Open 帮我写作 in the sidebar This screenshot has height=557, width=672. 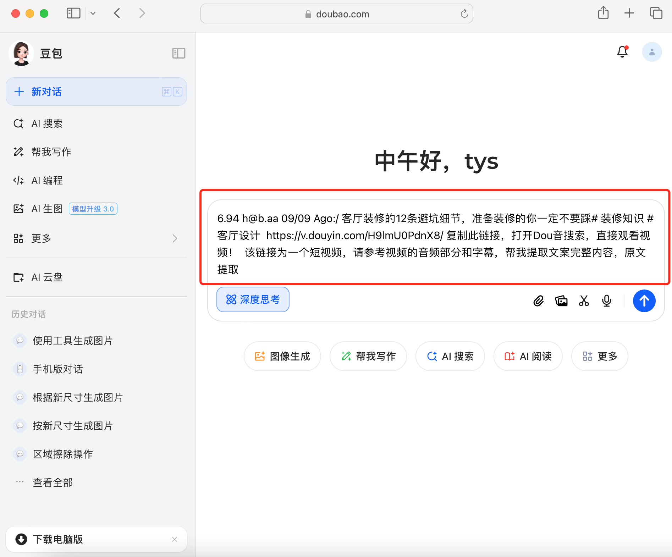(96, 152)
